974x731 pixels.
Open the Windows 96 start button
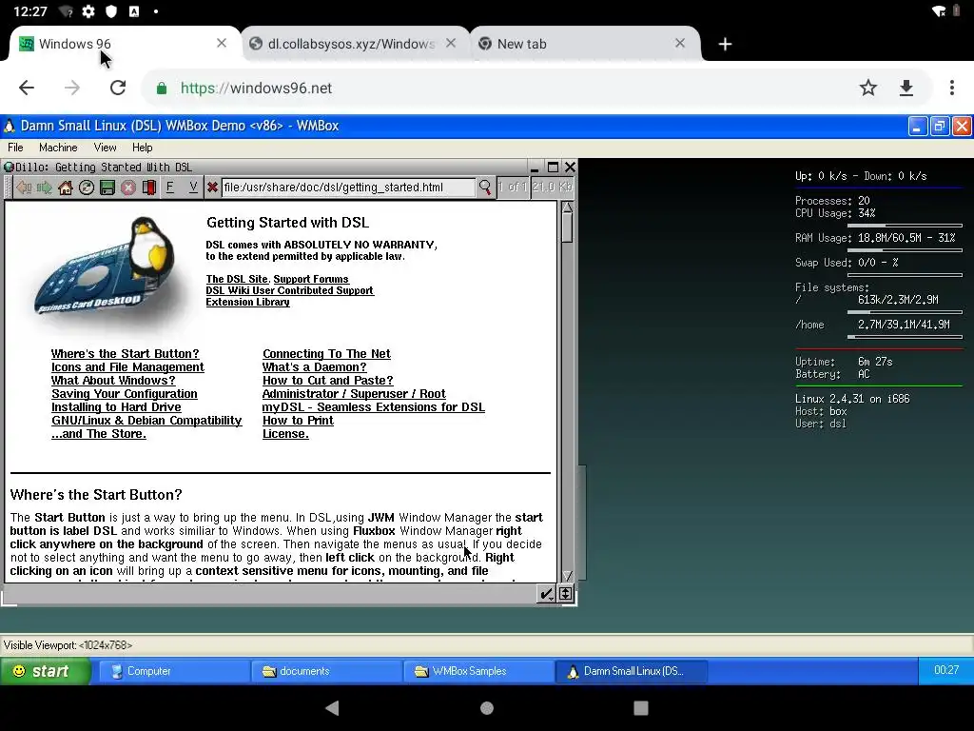tap(45, 671)
